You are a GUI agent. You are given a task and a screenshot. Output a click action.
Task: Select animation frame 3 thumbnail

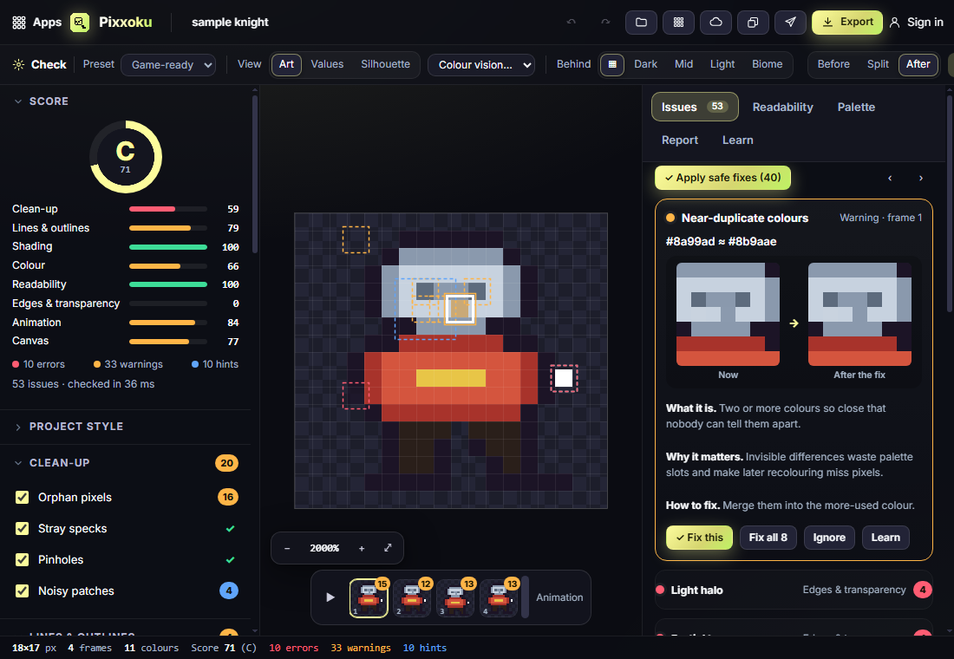[455, 597]
